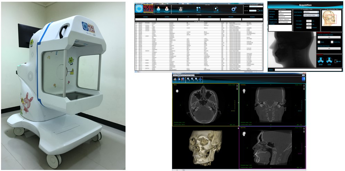Screen dimensions: 345x171
Task: Click the Last name field containing Phantom
Action: coord(285,14)
